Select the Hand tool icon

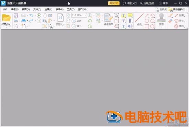45,15
